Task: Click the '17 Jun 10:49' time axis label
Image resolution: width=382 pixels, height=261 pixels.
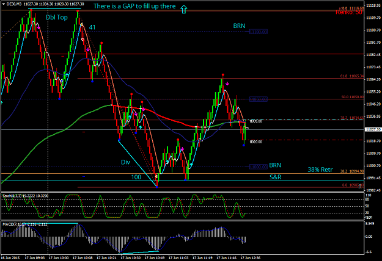Action: point(155,258)
